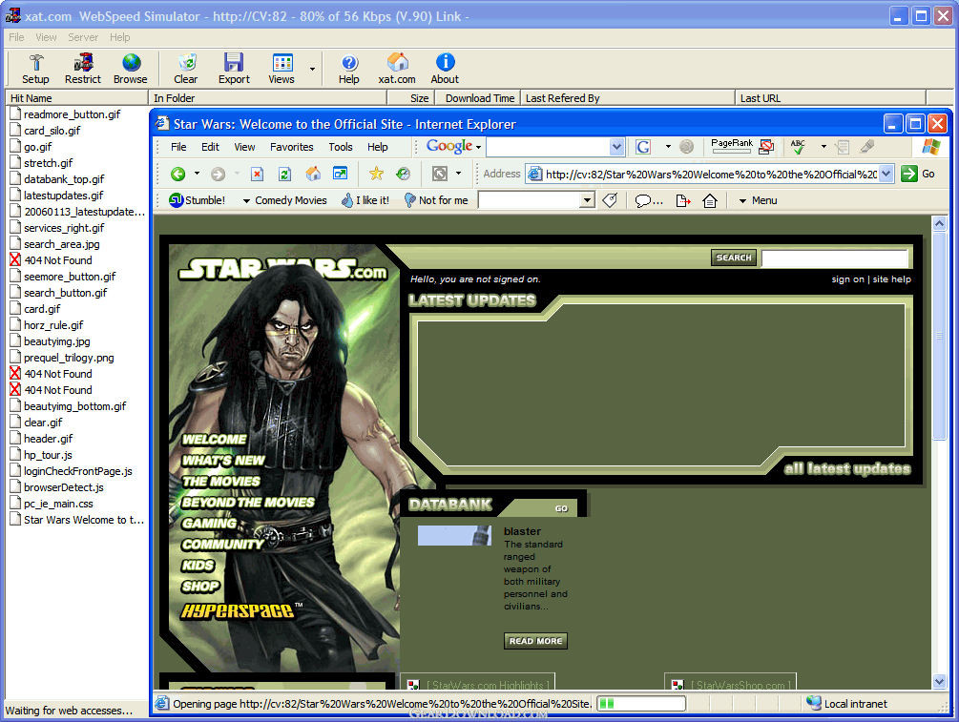This screenshot has height=722, width=959.
Task: Stop loading the page with the red X
Action: point(258,175)
